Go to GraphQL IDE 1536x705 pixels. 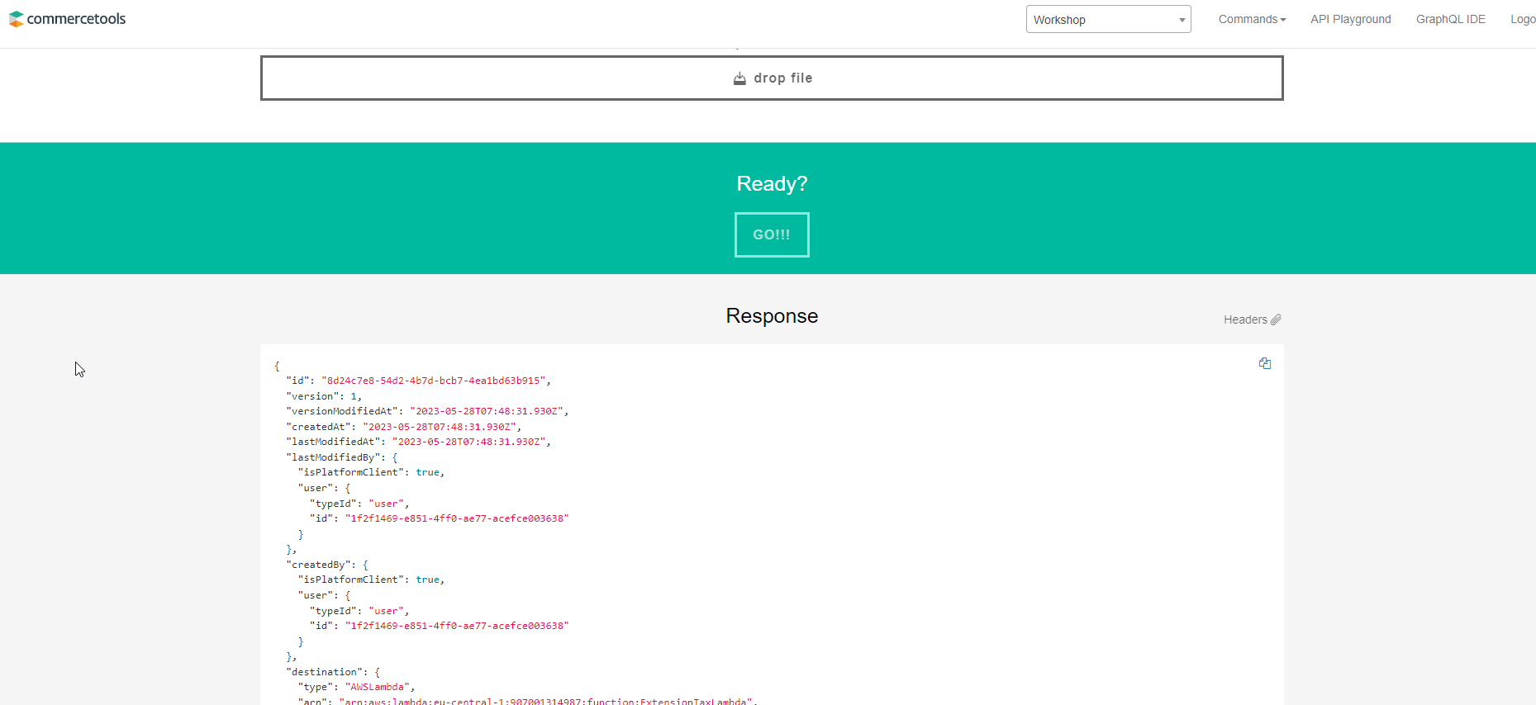[1450, 20]
